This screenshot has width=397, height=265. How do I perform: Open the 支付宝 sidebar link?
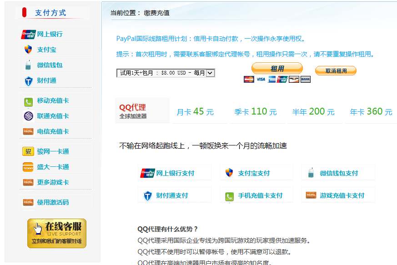(46, 50)
